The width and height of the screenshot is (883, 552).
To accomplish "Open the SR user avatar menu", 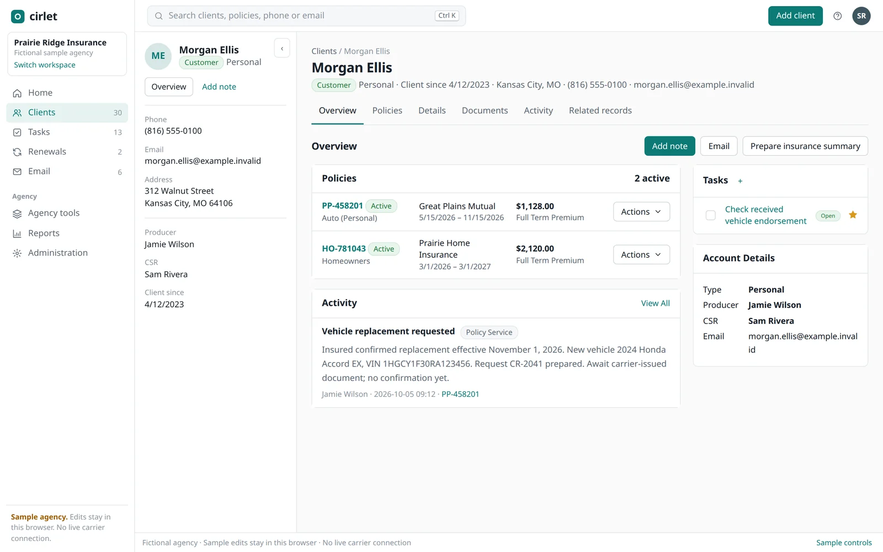I will pos(861,16).
